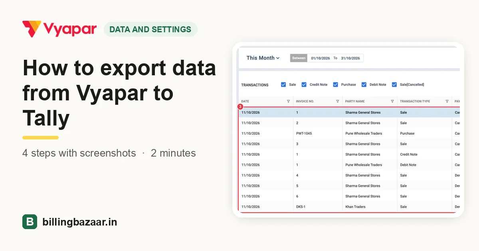Click the Vyapar logo

coord(59,29)
